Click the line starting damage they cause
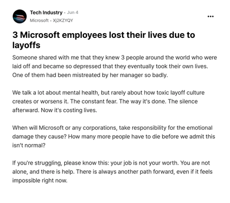 (x=113, y=136)
